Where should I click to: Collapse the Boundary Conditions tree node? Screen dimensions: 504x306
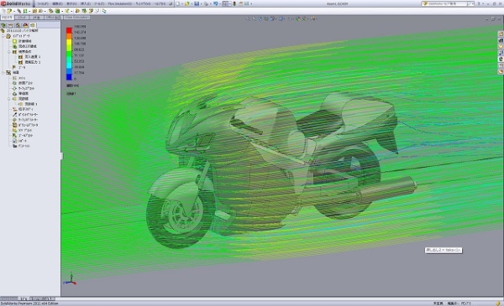(9, 52)
